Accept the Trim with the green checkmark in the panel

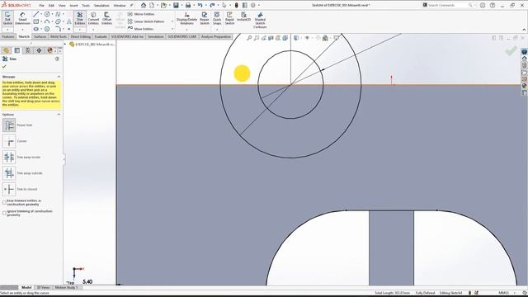(x=4, y=67)
